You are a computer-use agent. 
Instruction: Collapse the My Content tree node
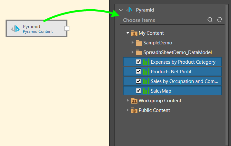128,33
